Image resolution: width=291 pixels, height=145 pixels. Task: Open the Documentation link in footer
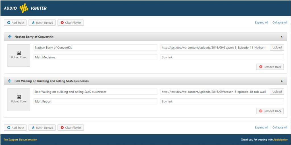tap(28, 140)
